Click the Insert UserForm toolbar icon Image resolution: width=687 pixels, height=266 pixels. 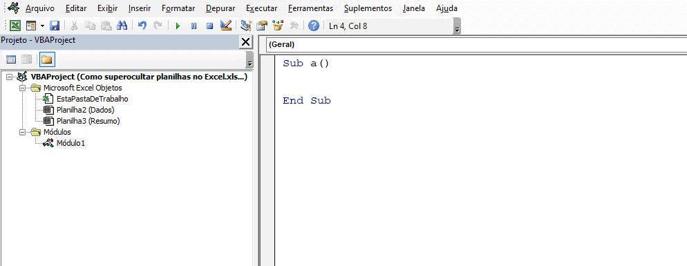pyautogui.click(x=30, y=26)
